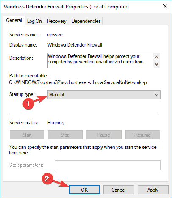Click the Pause service button
This screenshot has width=172, height=198.
coord(104,135)
